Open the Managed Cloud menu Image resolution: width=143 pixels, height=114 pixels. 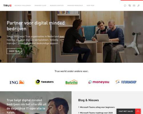[40, 5]
